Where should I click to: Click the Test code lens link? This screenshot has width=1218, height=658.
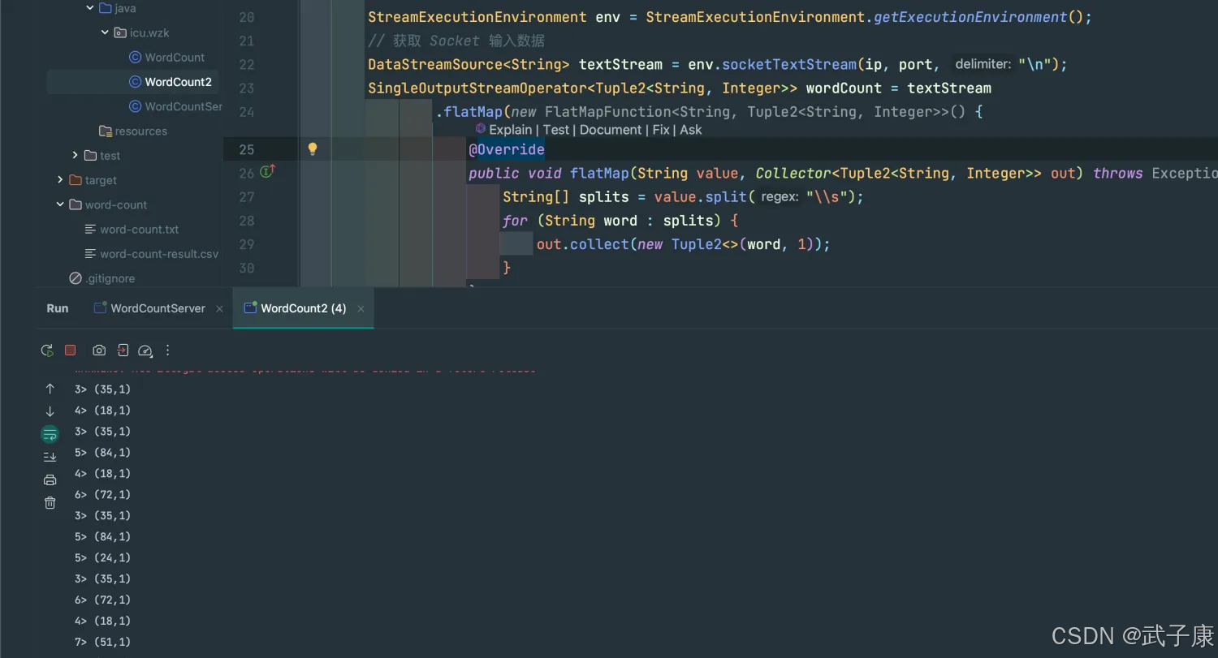(x=556, y=130)
